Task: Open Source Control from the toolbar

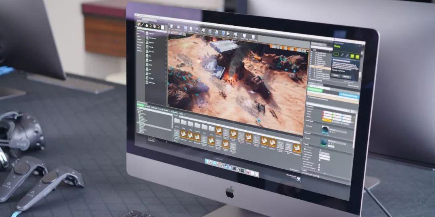Action: (178, 27)
